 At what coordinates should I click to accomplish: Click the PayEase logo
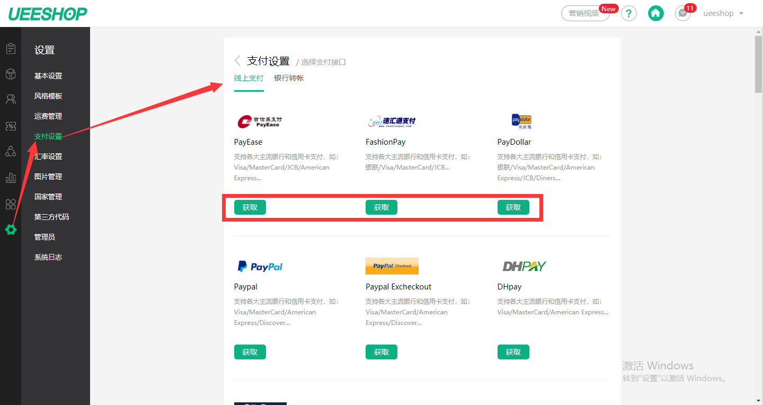point(260,121)
